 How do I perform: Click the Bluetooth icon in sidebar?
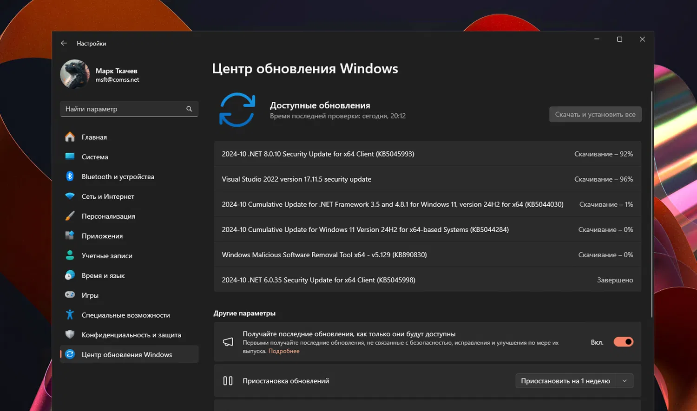point(70,176)
